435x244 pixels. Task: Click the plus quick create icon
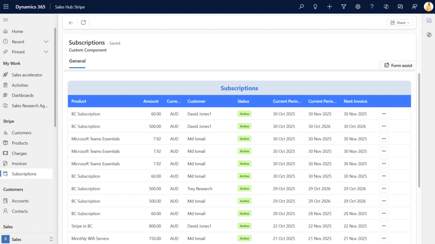[330, 7]
